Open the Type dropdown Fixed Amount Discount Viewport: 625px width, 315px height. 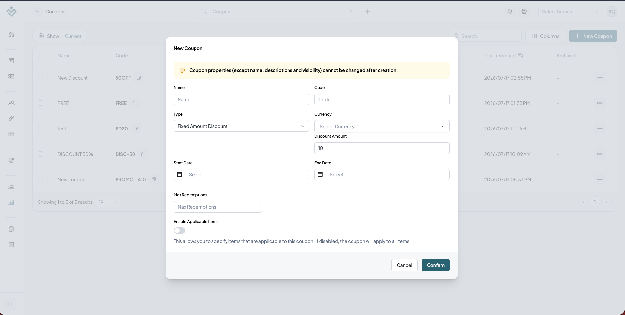click(241, 126)
